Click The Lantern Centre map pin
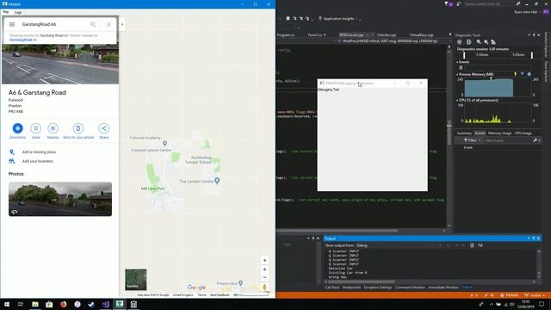The height and width of the screenshot is (310, 551). coord(217,181)
